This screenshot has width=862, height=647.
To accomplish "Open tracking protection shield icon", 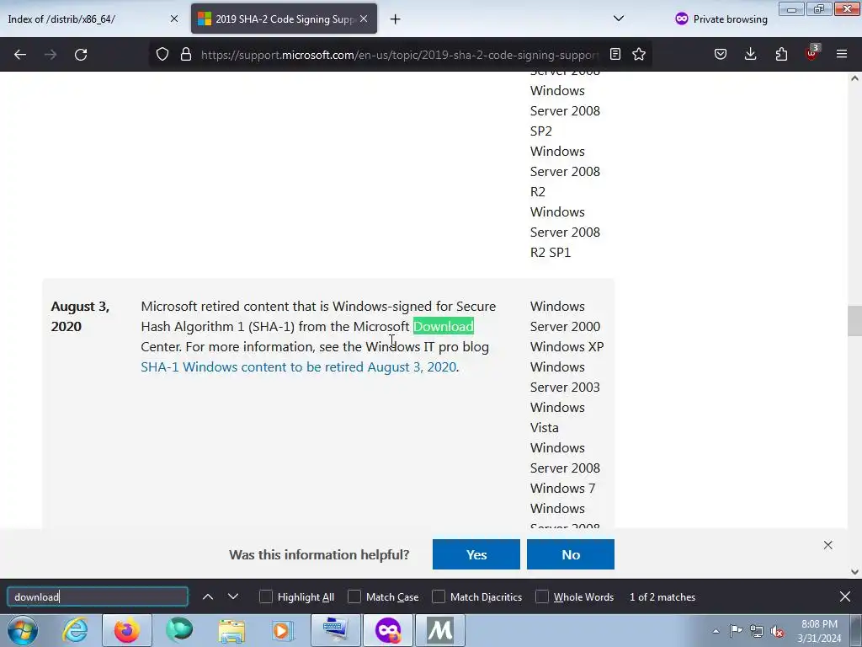I will (x=162, y=55).
